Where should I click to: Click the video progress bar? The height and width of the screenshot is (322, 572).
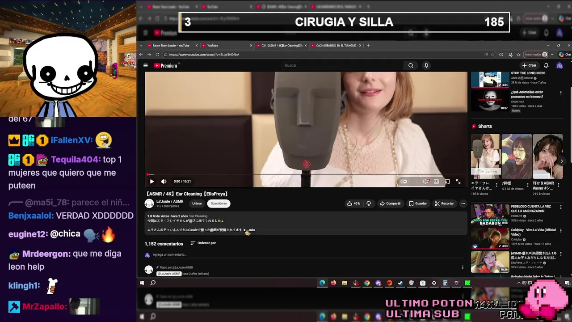click(306, 174)
